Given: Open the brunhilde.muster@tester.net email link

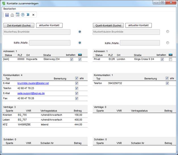Looking at the screenshot, I should (33, 83).
